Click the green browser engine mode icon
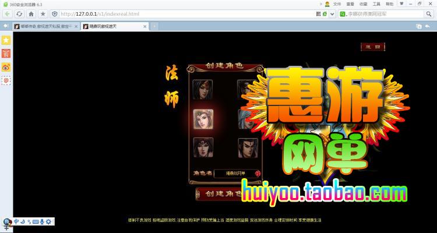437x233 pixels. [325, 13]
